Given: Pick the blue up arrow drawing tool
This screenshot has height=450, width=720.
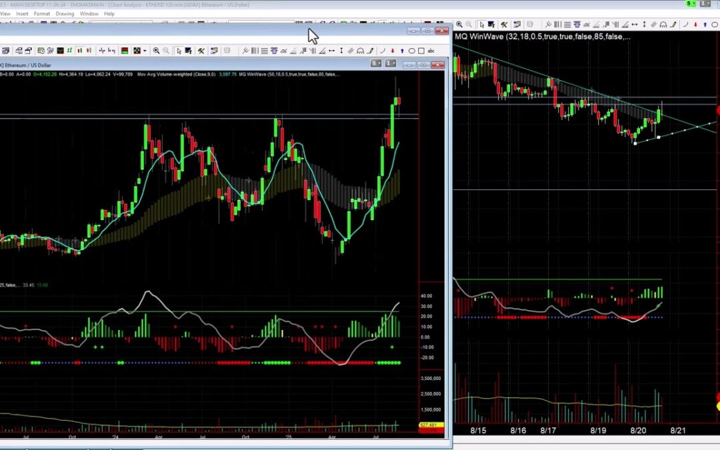Looking at the screenshot, I should coord(402,51).
